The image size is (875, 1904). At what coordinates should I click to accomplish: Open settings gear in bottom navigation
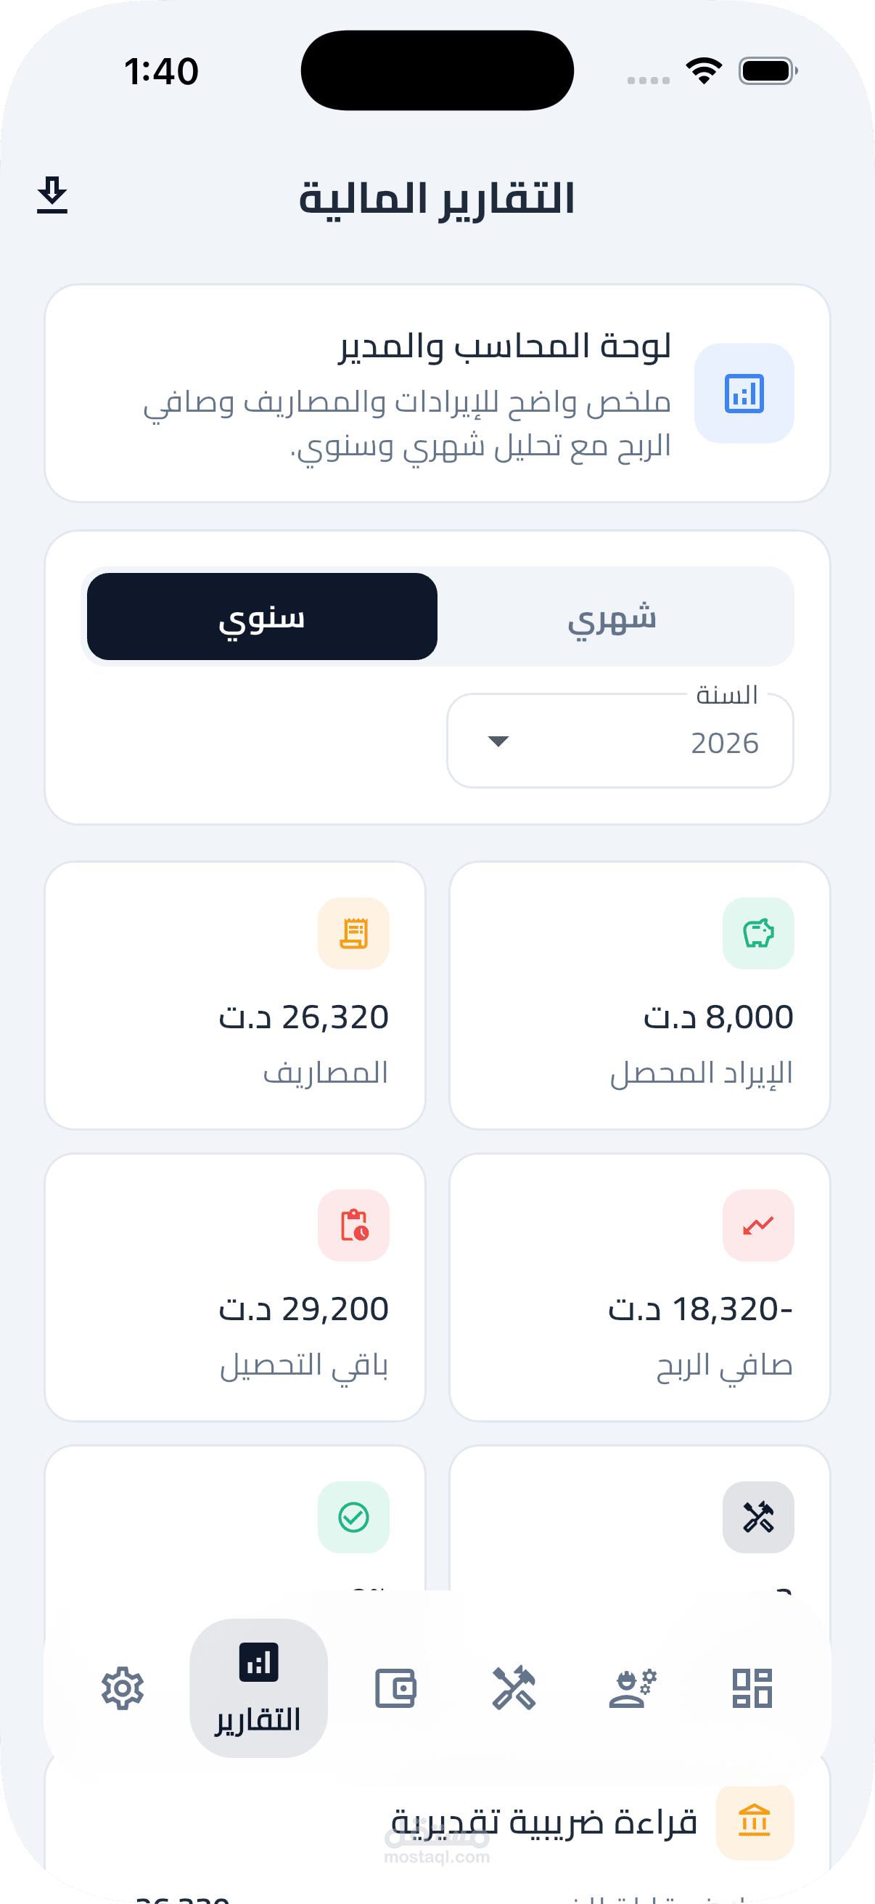[123, 1689]
